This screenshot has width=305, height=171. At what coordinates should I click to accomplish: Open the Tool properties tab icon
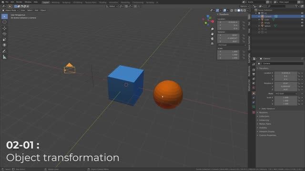(254, 64)
